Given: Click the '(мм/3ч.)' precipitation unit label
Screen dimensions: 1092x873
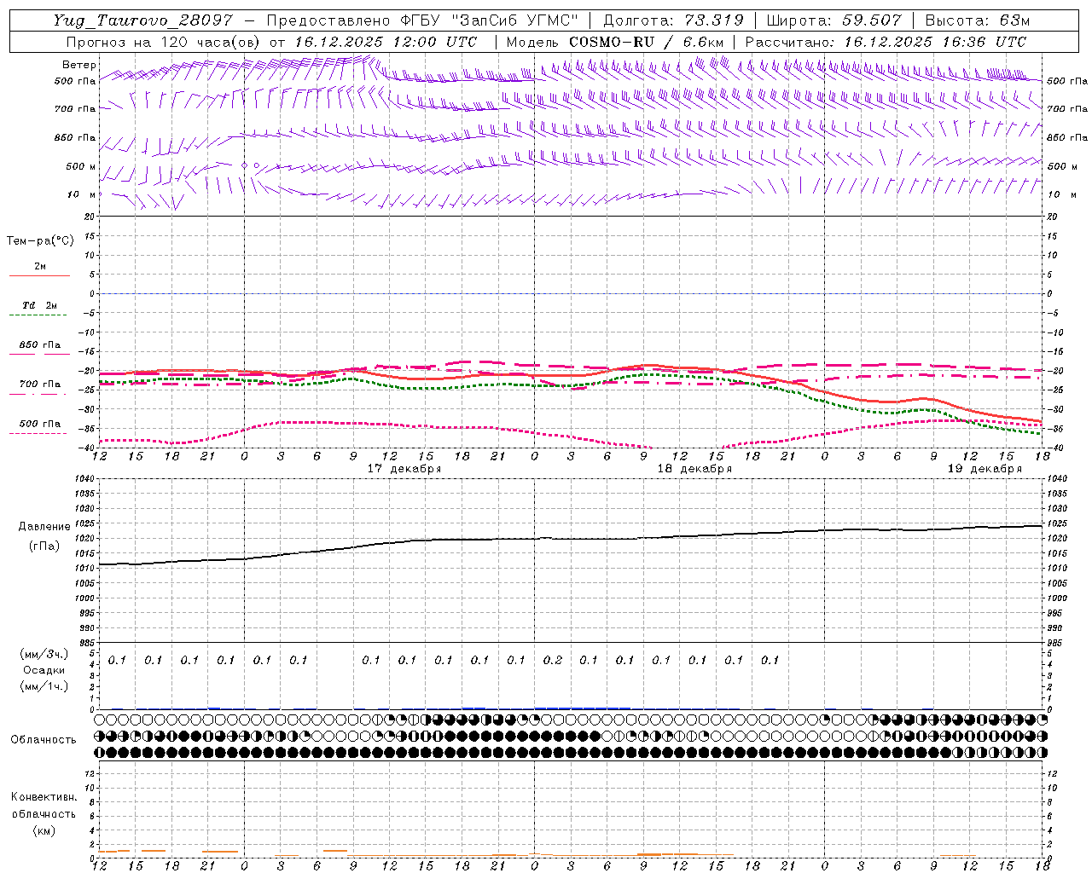Looking at the screenshot, I should [44, 655].
